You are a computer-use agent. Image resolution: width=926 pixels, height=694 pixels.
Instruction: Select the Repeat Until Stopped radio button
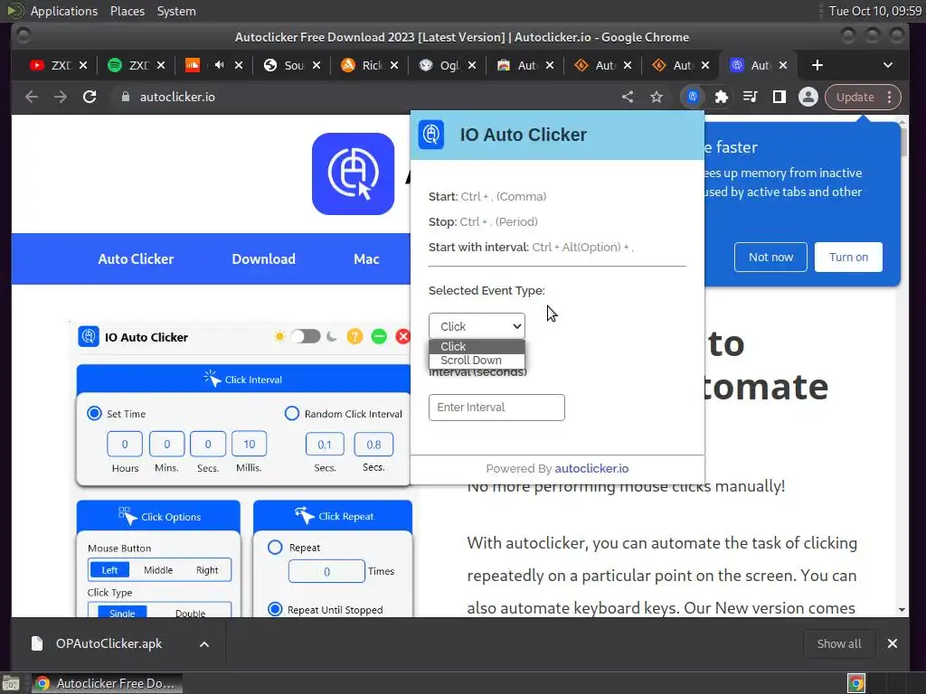pyautogui.click(x=275, y=609)
